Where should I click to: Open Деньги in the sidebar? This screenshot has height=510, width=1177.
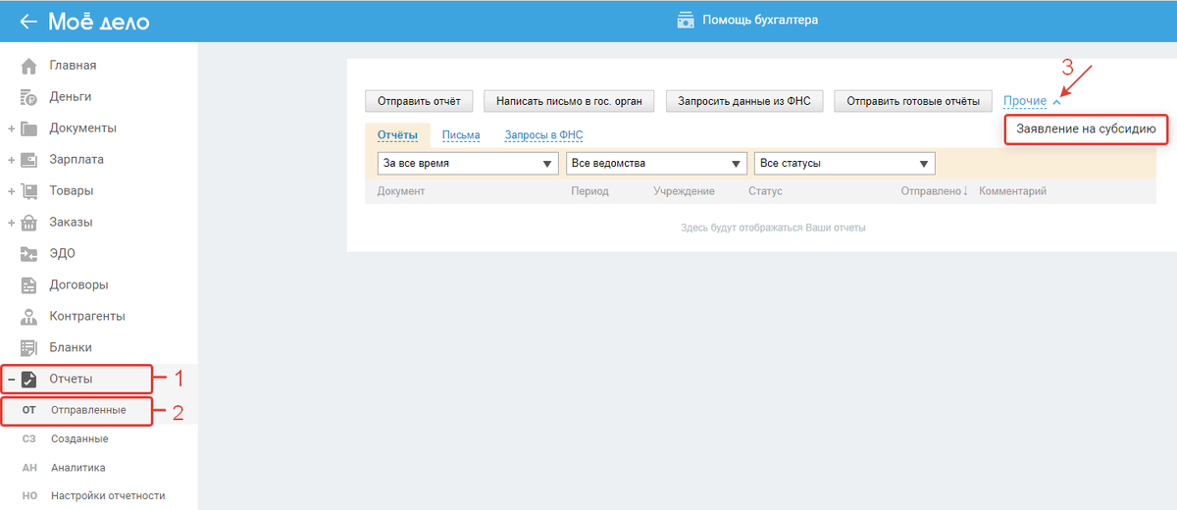tap(71, 97)
